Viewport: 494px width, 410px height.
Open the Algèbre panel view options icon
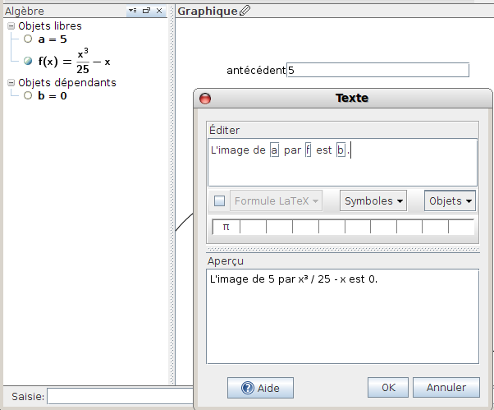(133, 11)
